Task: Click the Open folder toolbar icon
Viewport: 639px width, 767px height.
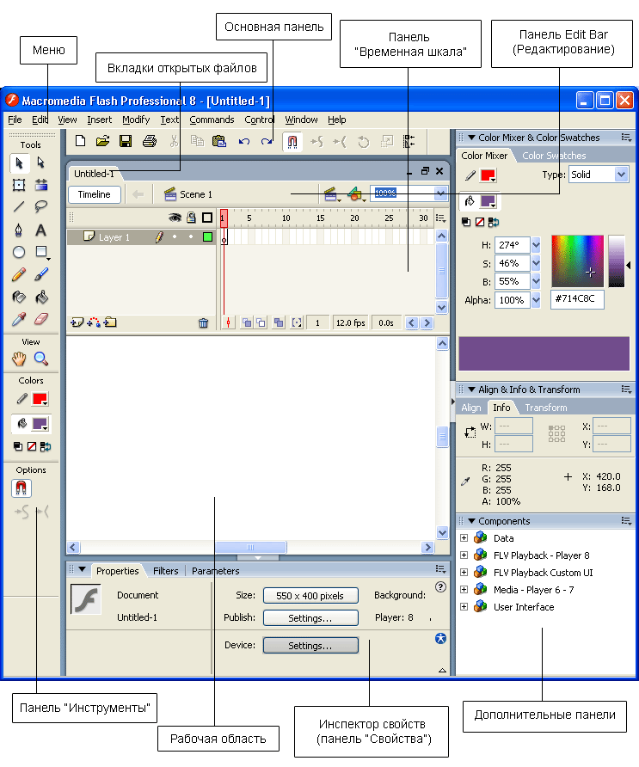Action: click(102, 141)
